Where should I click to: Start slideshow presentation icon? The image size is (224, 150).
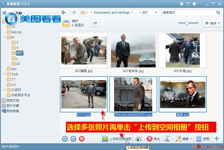167,139
